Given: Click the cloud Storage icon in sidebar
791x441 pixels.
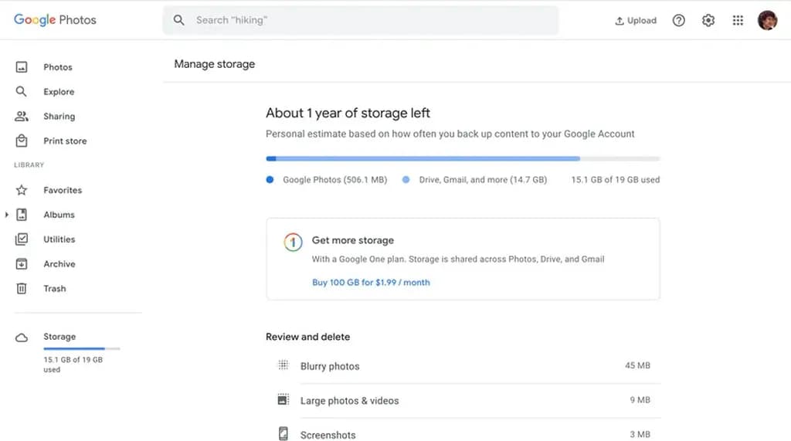Looking at the screenshot, I should (22, 338).
